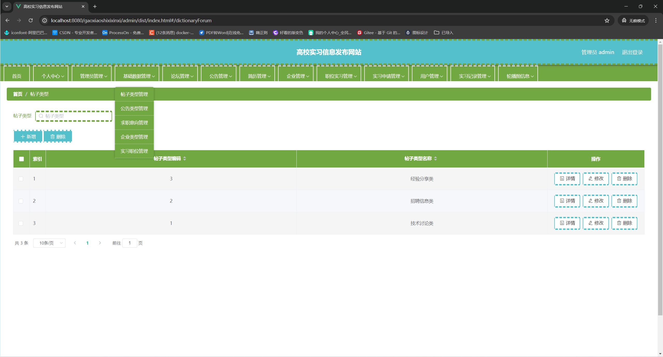Open the Chrome three-dot menu
Viewport: 663px width, 357px height.
tap(656, 20)
